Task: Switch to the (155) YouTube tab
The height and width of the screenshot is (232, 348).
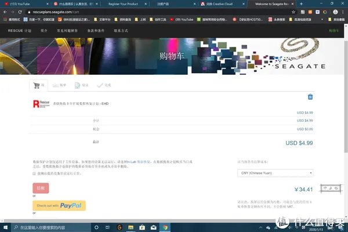Action: click(24, 4)
